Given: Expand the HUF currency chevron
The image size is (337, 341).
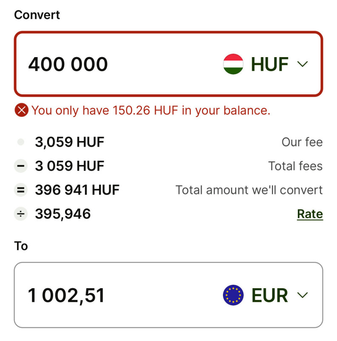Looking at the screenshot, I should pos(302,64).
